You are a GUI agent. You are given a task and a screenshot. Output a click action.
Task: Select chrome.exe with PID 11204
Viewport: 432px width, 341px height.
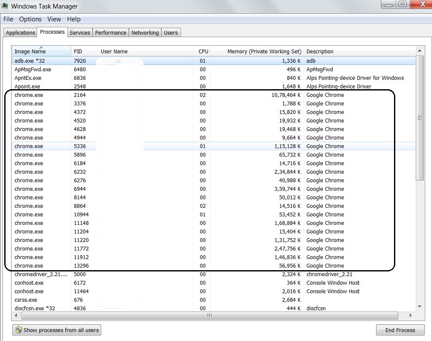213,232
